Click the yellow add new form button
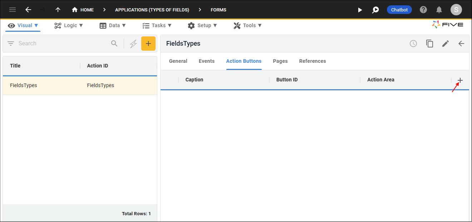Screen dimensions: 472x222 (148, 44)
